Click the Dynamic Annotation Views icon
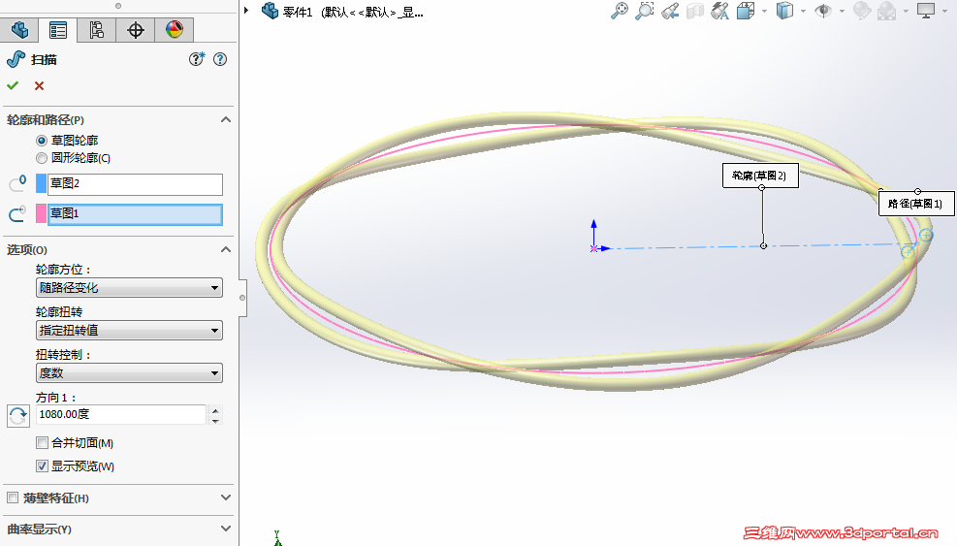The height and width of the screenshot is (546, 957). point(720,11)
